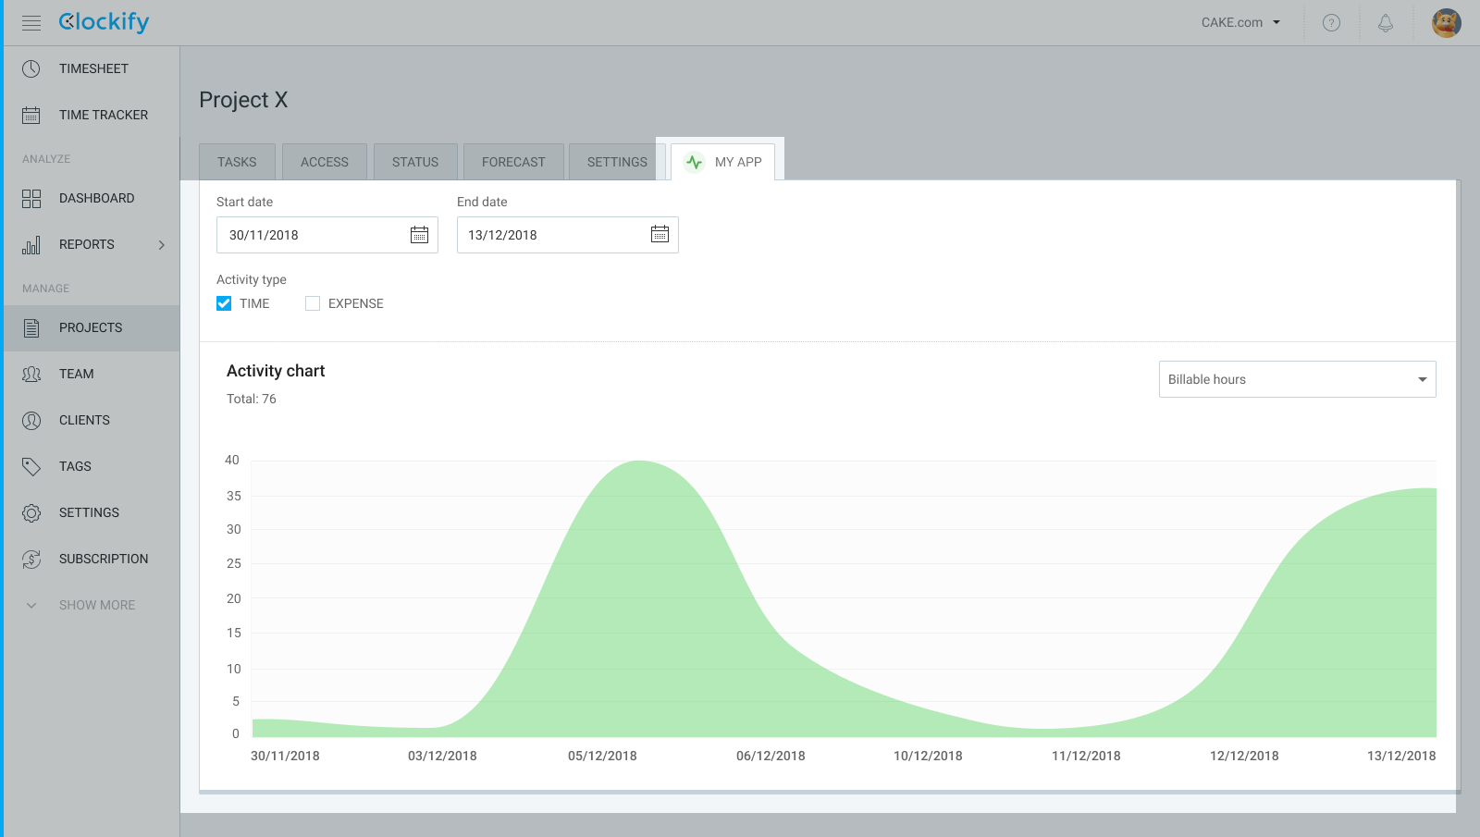1480x837 pixels.
Task: Click the Projects document icon
Action: pyautogui.click(x=31, y=327)
